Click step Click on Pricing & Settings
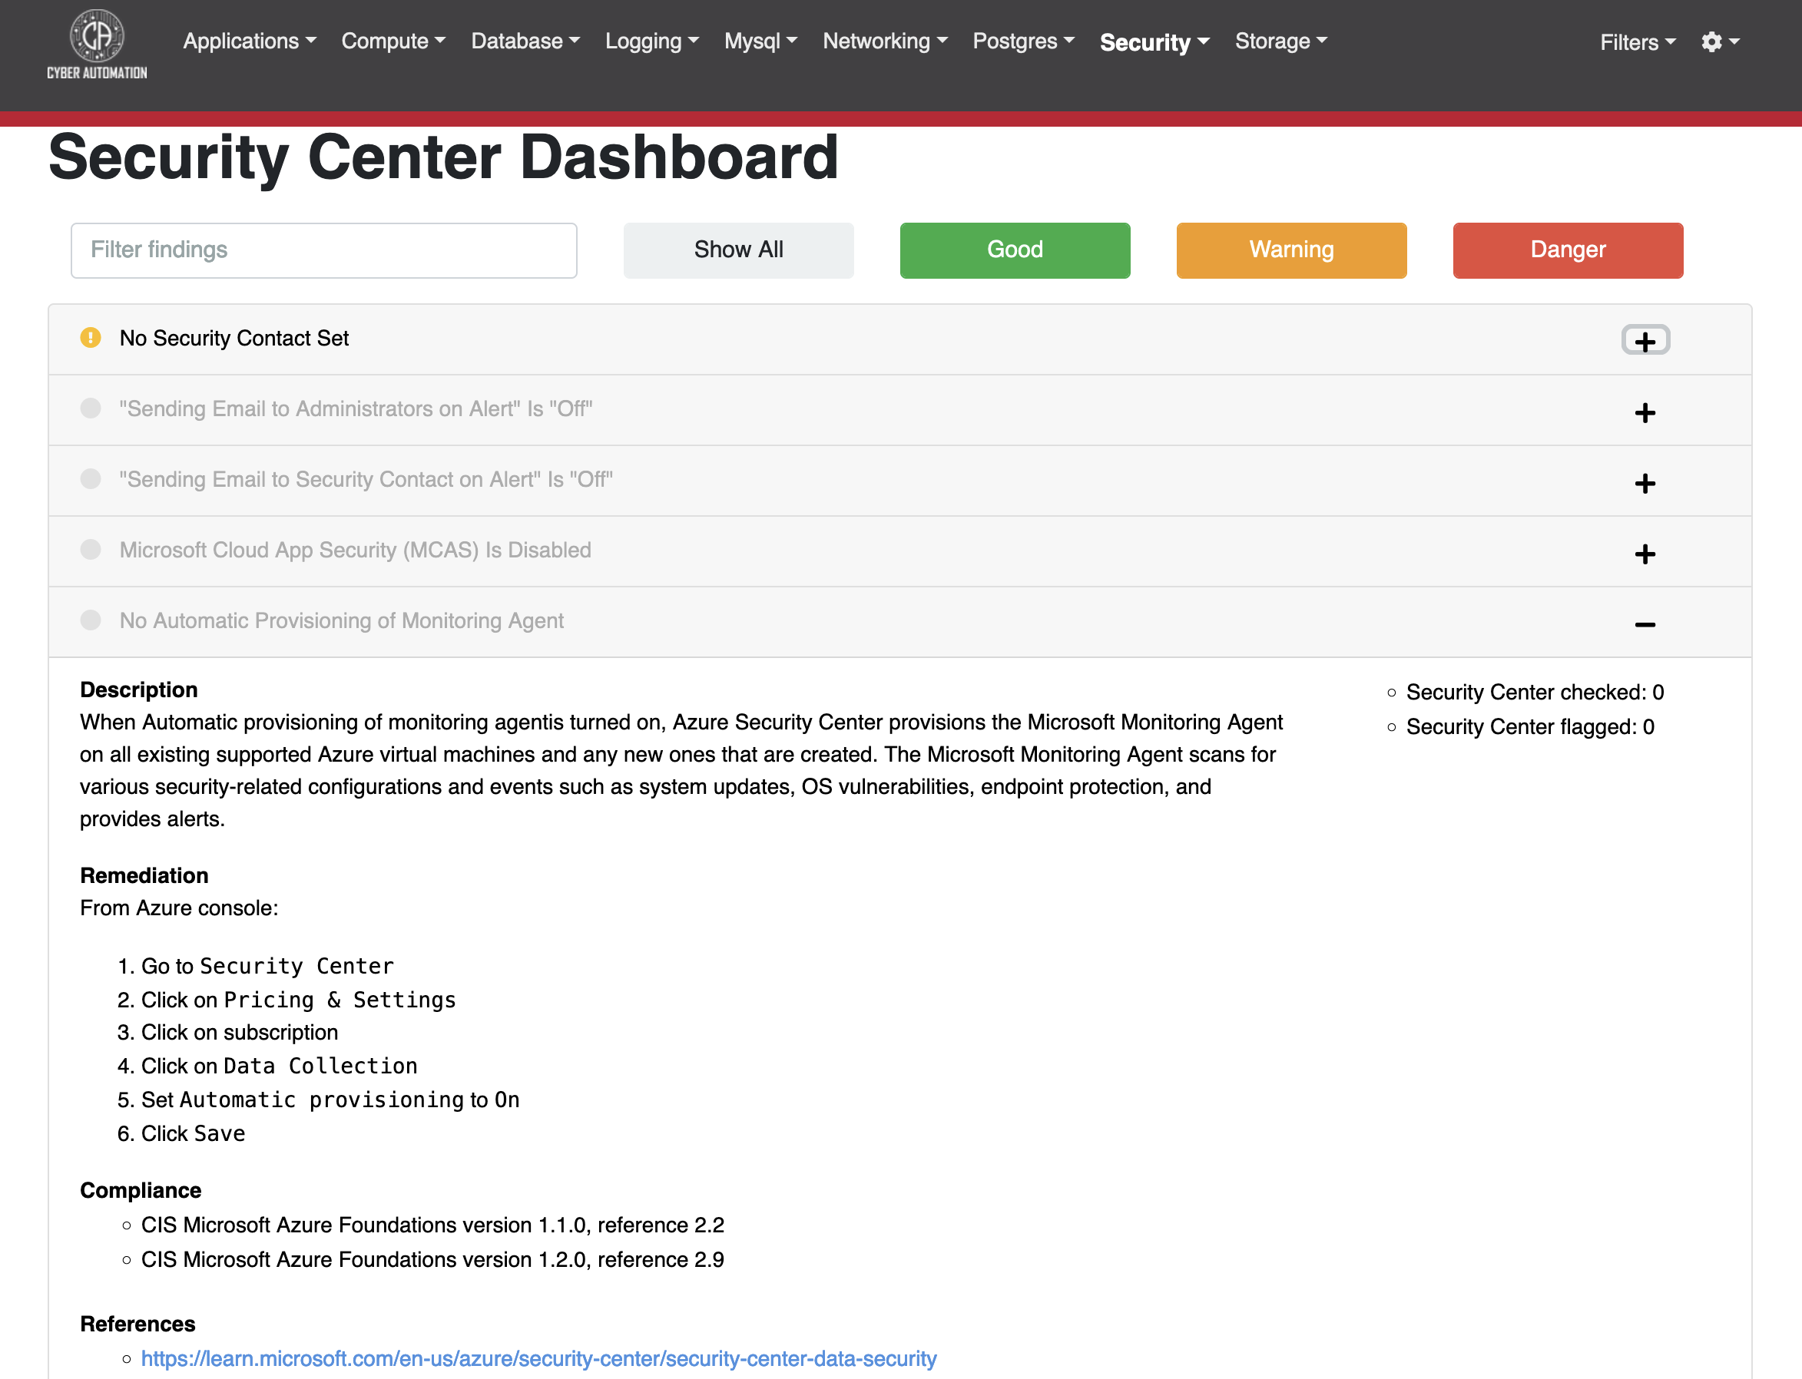 298,1000
